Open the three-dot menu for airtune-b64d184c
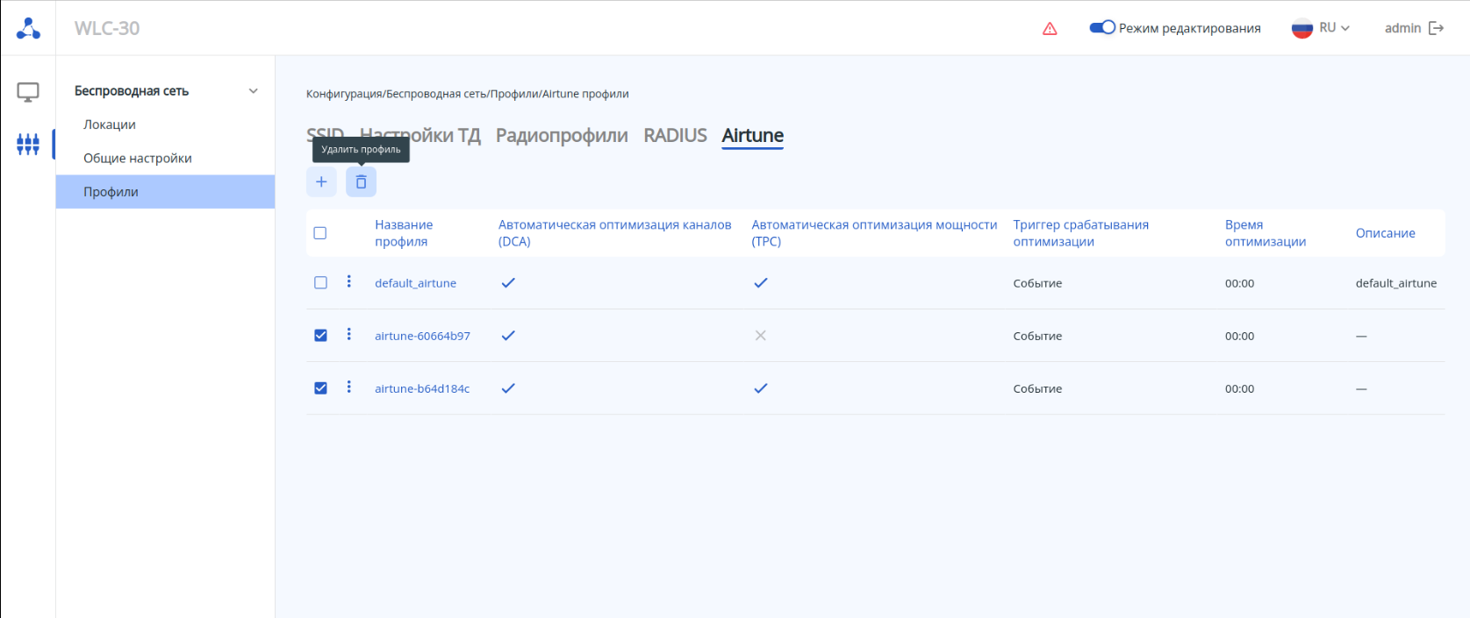1470x618 pixels. 349,387
